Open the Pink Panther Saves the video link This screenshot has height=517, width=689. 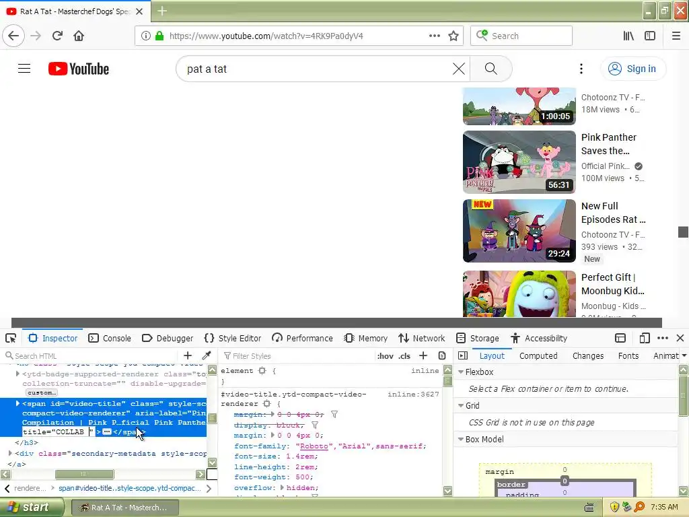[x=609, y=144]
